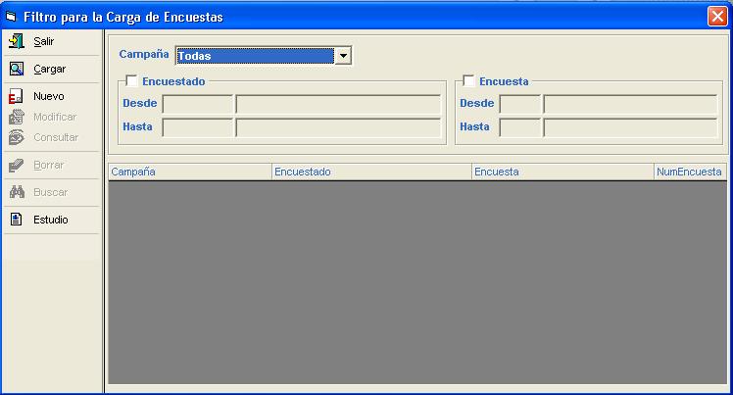
Task: Sort by the Campaña column header
Action: click(x=190, y=172)
